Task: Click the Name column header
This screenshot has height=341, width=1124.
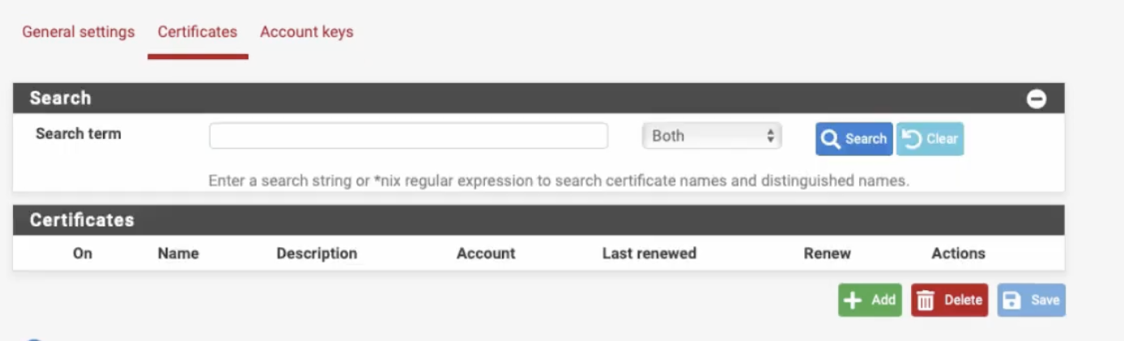Action: pyautogui.click(x=178, y=253)
